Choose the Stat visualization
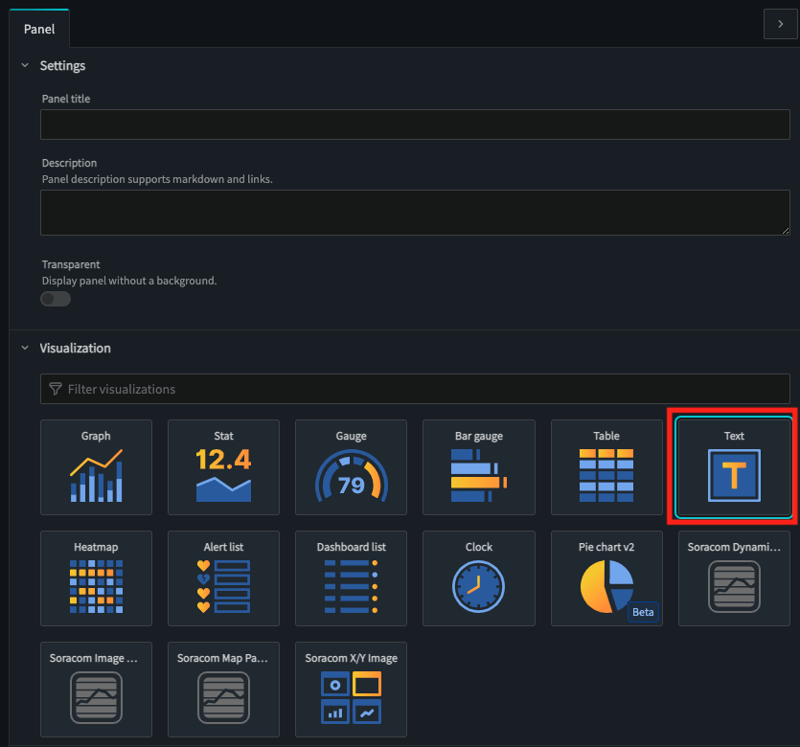 pos(223,467)
